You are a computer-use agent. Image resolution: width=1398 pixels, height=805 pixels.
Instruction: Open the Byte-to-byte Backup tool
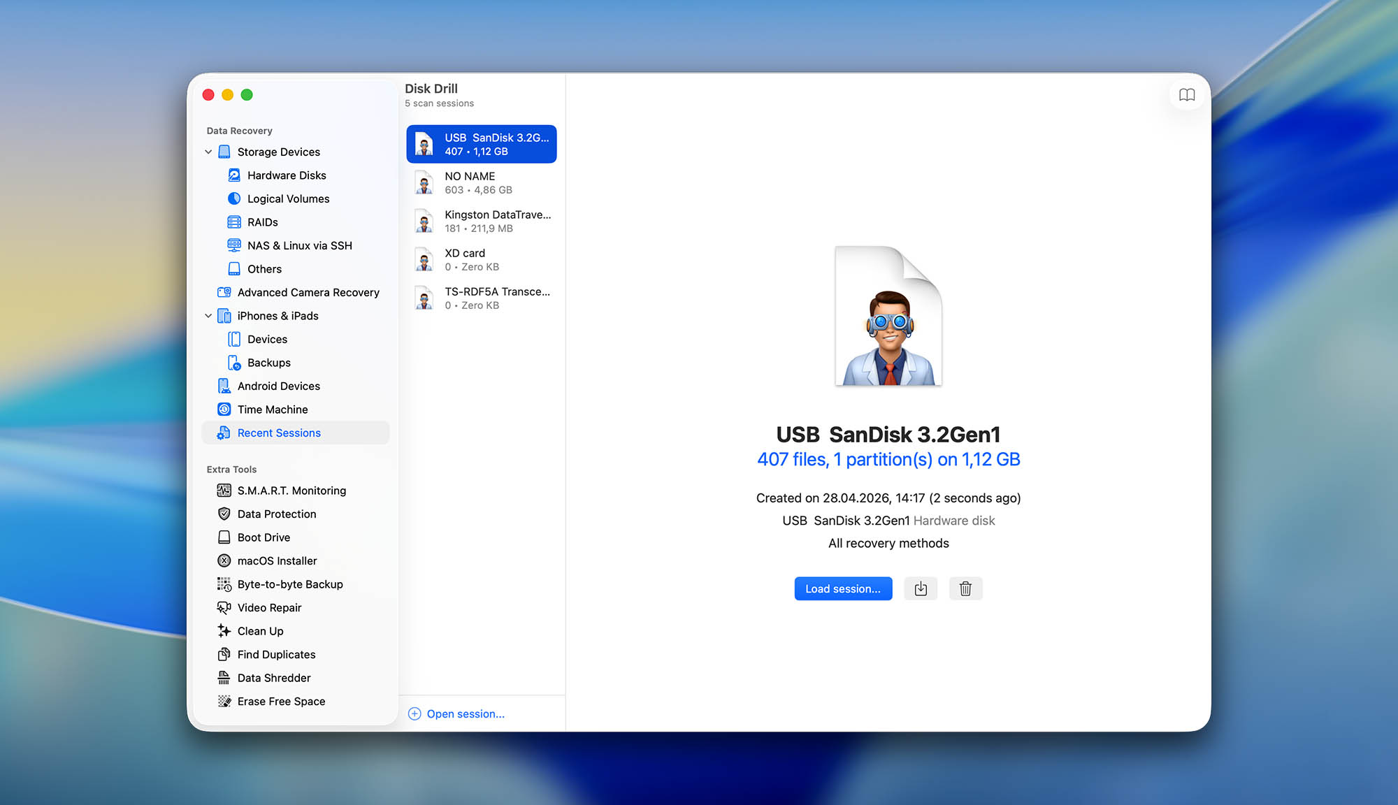click(x=290, y=584)
